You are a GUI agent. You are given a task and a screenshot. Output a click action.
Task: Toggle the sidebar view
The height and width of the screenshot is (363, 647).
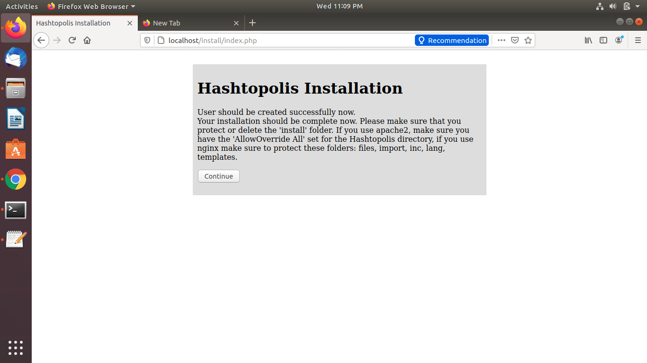click(x=603, y=40)
